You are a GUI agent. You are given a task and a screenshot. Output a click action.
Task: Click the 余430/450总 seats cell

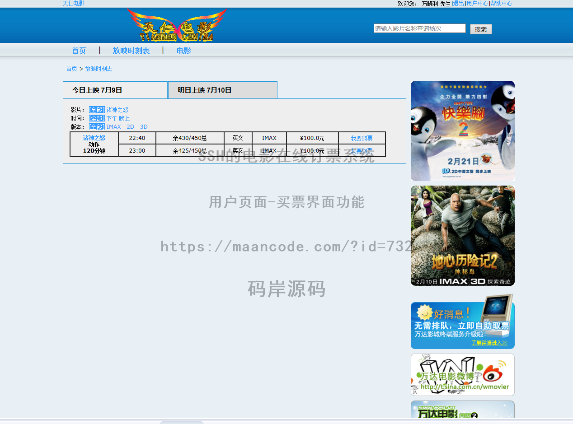pyautogui.click(x=190, y=138)
